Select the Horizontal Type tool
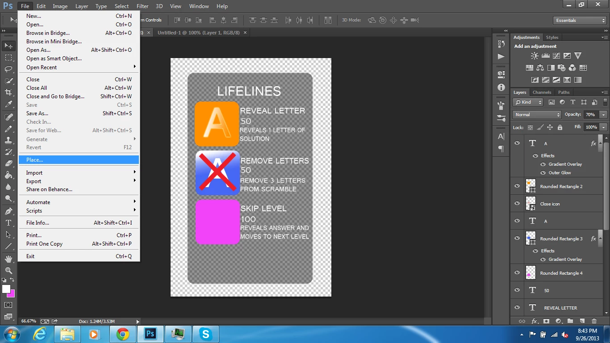610x343 pixels. coord(8,222)
